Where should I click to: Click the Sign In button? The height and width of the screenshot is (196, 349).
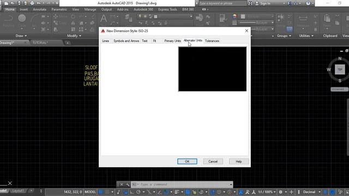263,3
